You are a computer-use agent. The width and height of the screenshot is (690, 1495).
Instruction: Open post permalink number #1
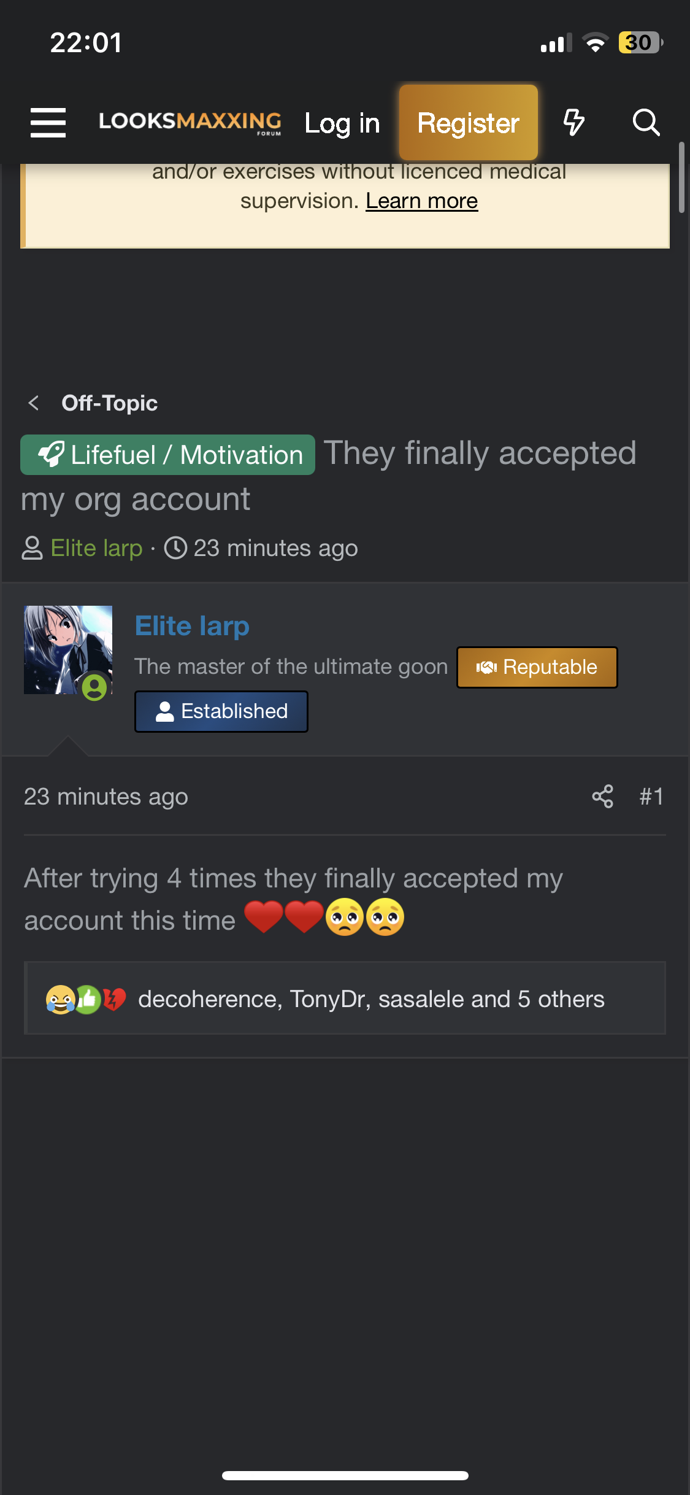point(651,797)
